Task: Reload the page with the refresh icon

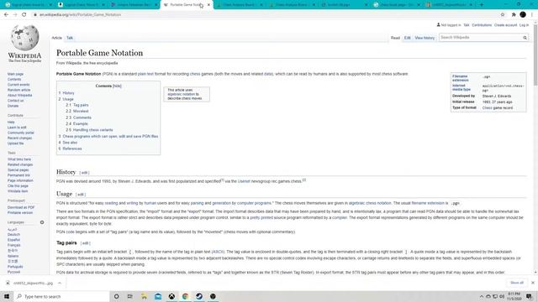Action: point(24,15)
